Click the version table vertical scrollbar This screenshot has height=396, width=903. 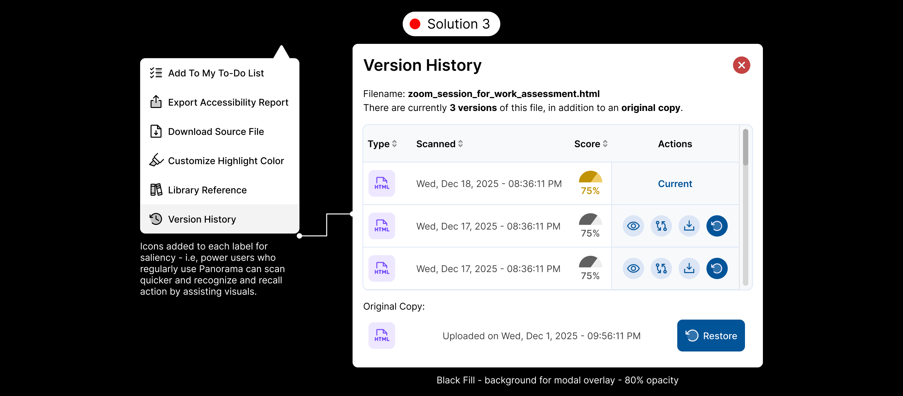tap(745, 147)
